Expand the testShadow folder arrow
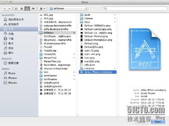Image resolution: width=169 pixels, height=126 pixels. click(74, 79)
